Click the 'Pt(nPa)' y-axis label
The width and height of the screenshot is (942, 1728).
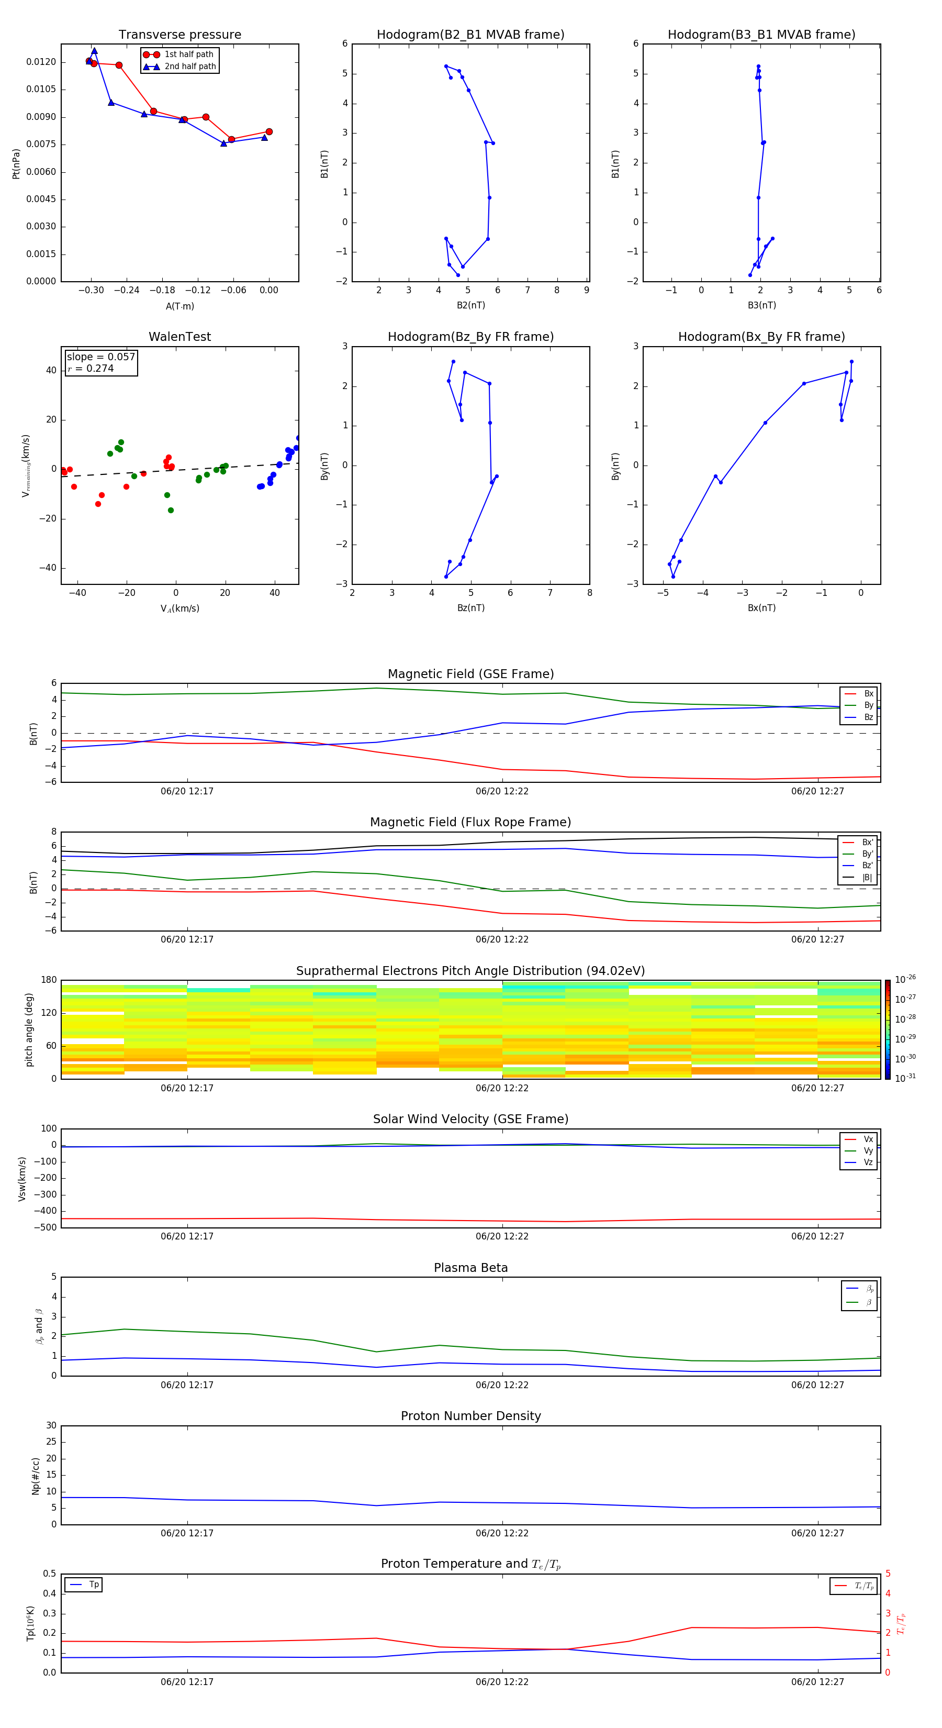tap(16, 163)
